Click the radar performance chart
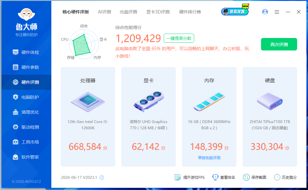Image resolution: width=308 pixels, height=190 pixels. [x=84, y=44]
